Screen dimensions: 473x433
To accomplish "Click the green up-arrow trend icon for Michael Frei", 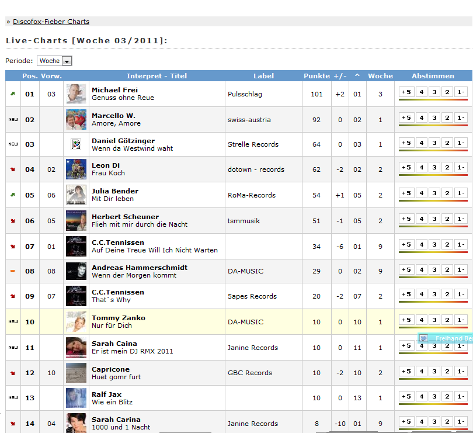I will click(x=13, y=94).
